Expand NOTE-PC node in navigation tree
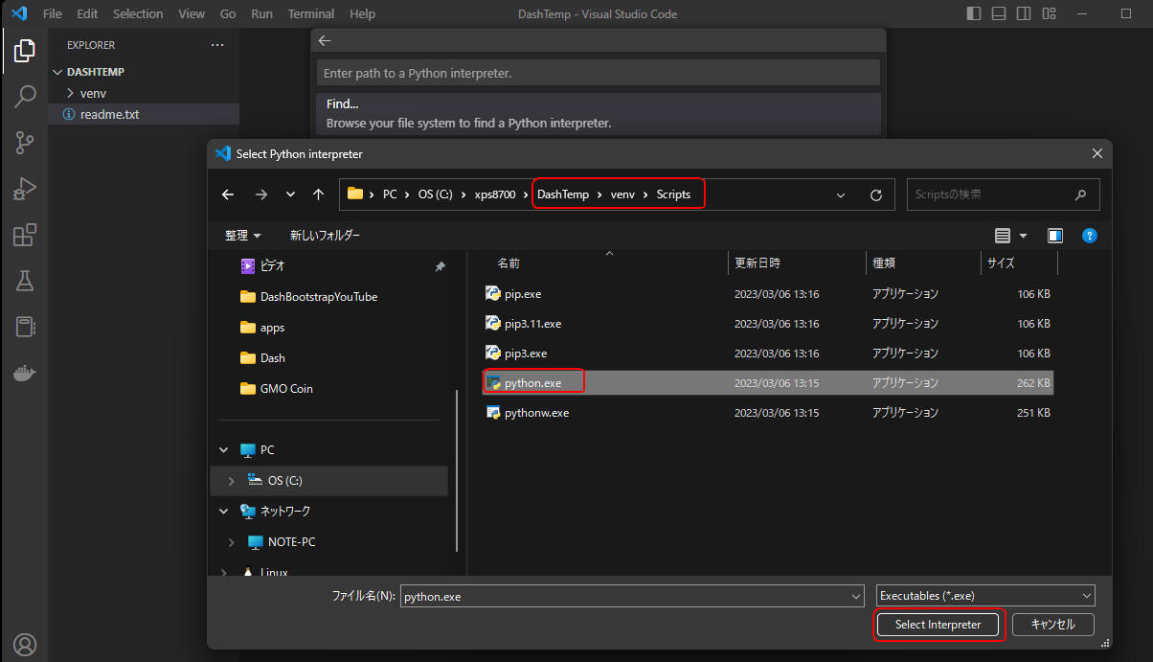The image size is (1153, 662). click(x=231, y=541)
